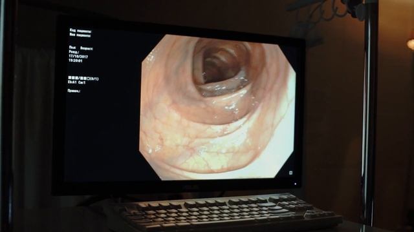Click the color mode setting next to Eh:A1
The image size is (414, 232).
click(x=82, y=82)
